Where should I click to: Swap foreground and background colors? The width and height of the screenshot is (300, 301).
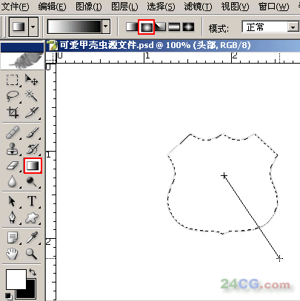point(33,272)
